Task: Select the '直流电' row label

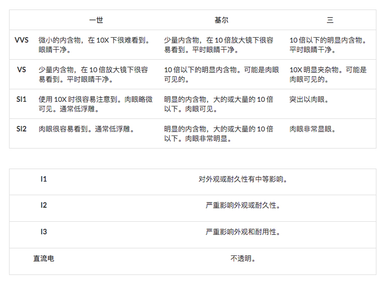Action: 44,258
